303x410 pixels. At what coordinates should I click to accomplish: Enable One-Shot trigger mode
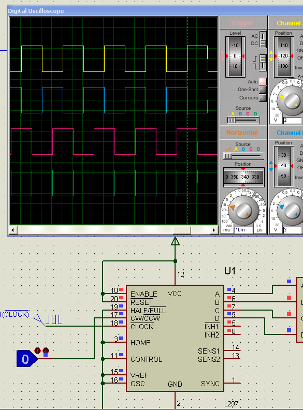point(263,90)
